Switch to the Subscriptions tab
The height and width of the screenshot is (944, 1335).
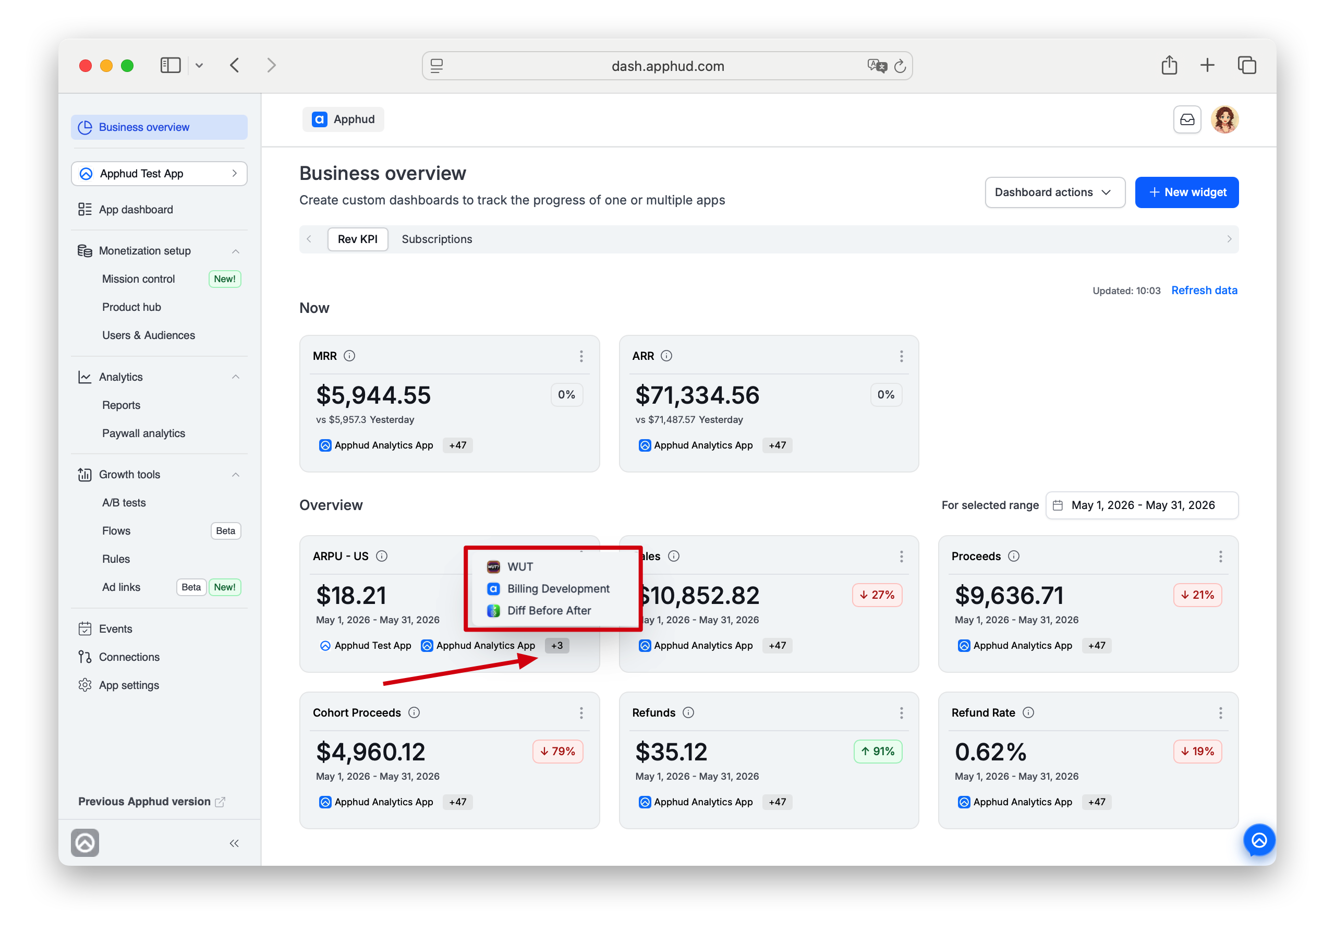point(436,239)
